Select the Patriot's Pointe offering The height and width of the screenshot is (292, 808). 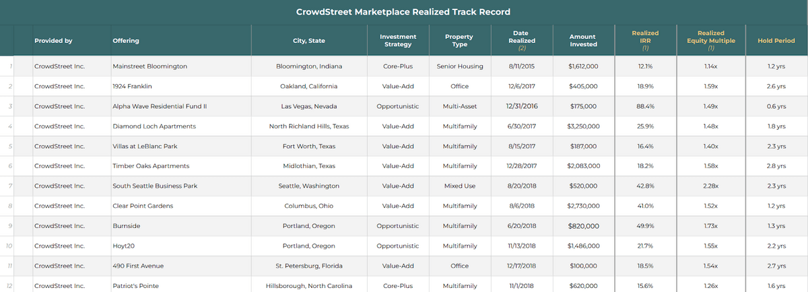(135, 286)
